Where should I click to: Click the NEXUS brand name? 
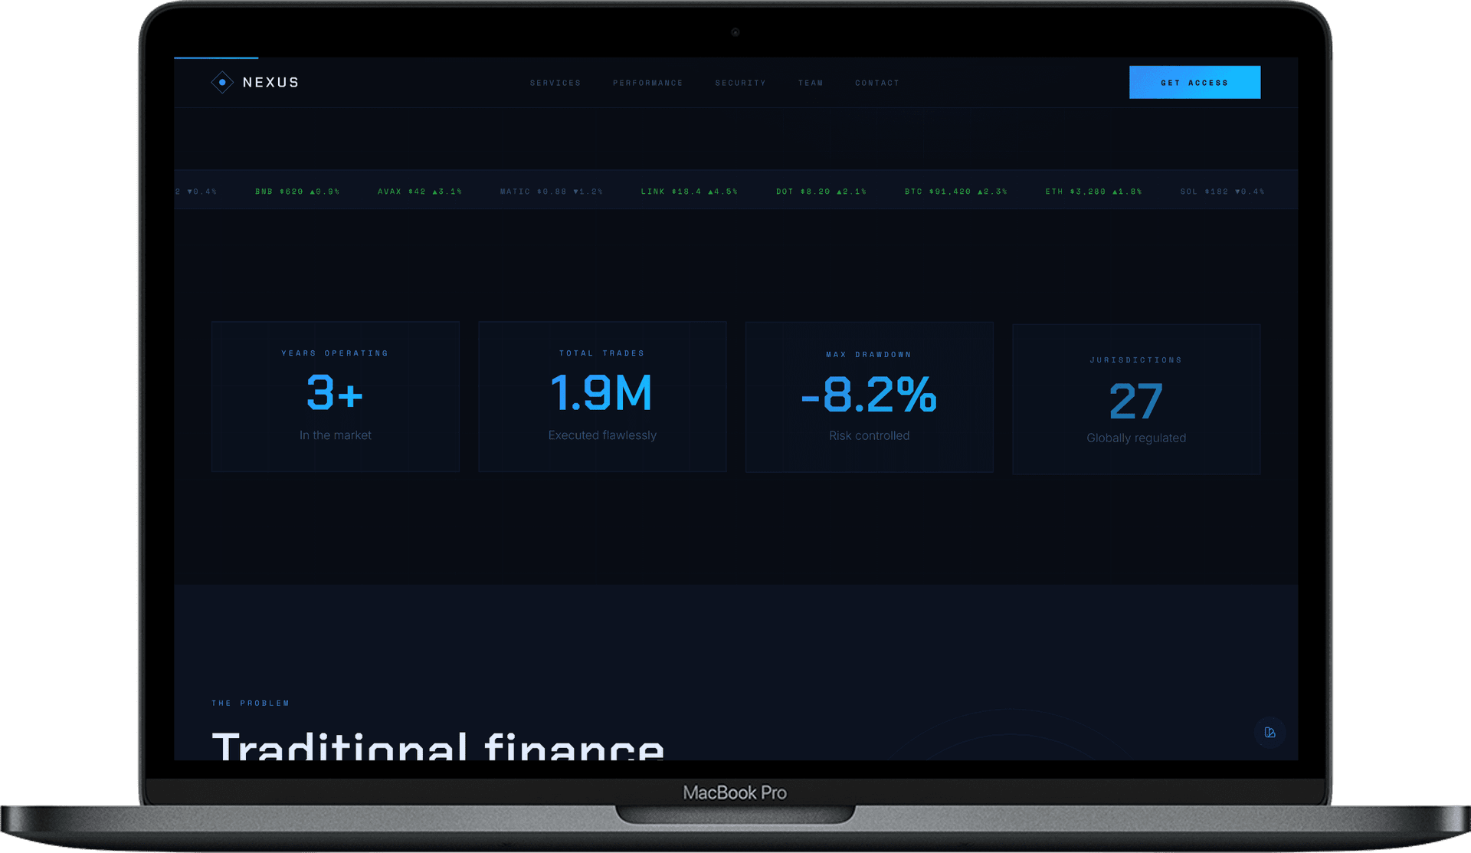[270, 82]
